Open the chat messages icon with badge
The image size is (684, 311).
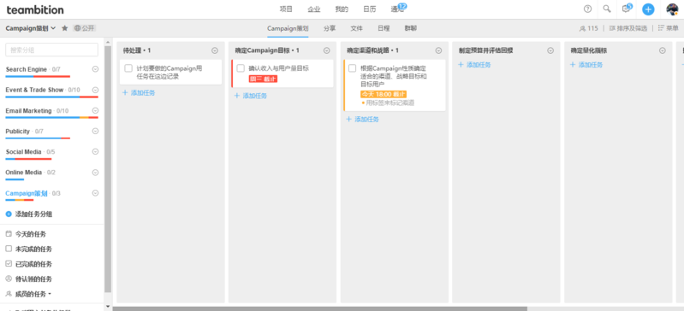[x=627, y=9]
